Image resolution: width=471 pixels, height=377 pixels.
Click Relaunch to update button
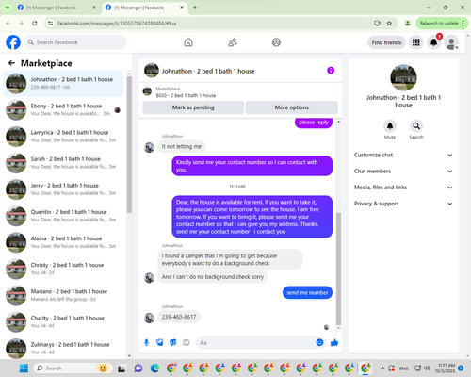click(442, 24)
